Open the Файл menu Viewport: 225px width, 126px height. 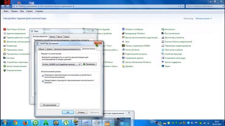6,11
